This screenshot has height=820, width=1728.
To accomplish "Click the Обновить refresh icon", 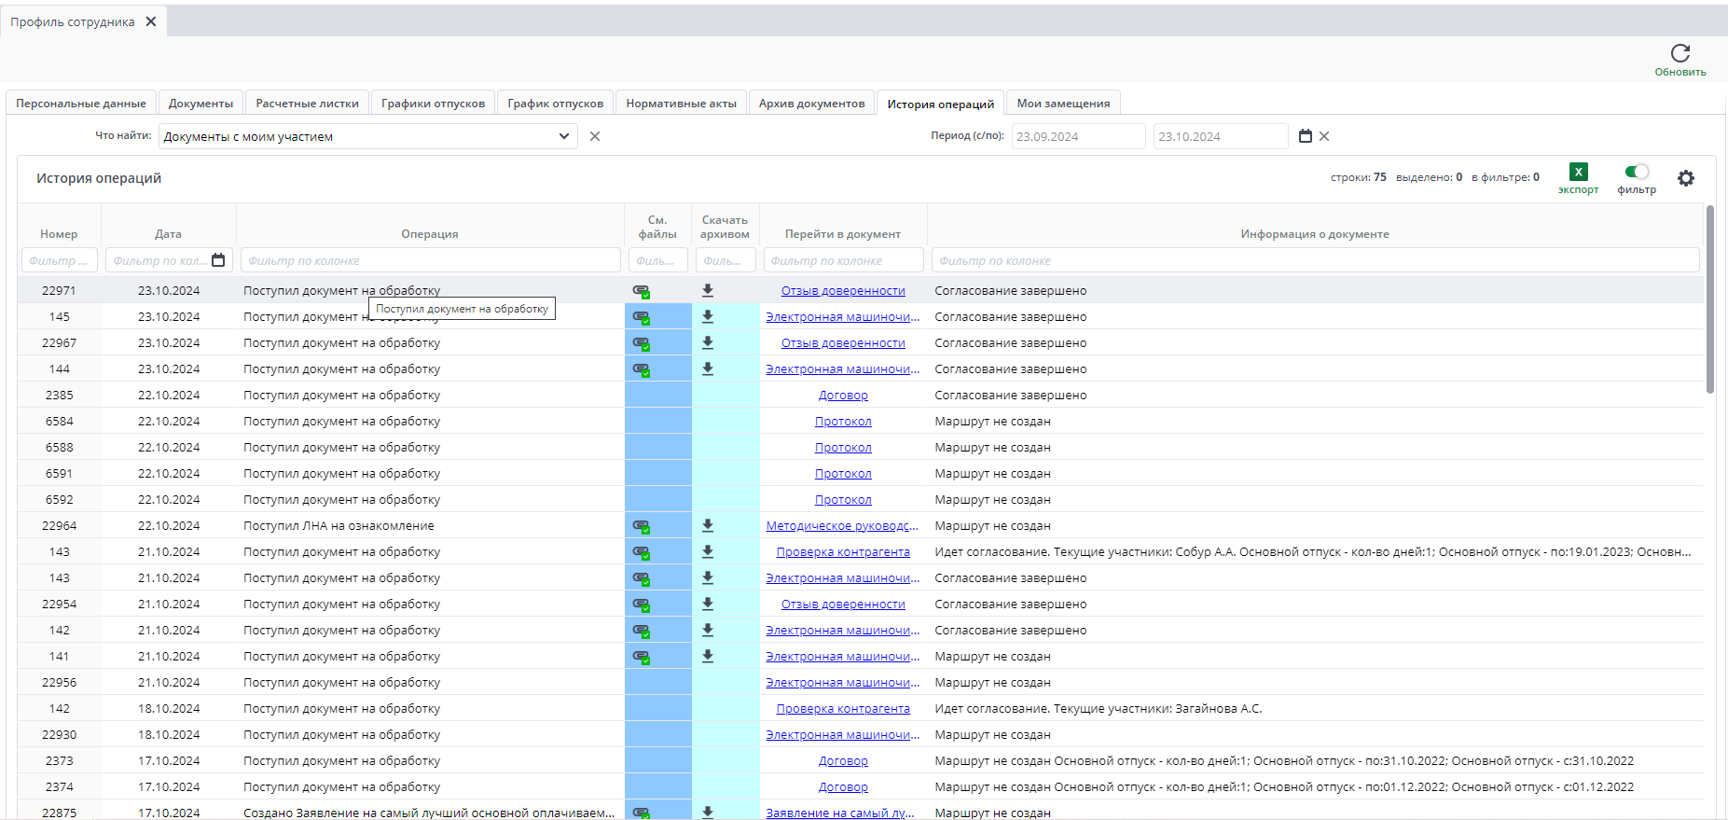I will (x=1680, y=54).
